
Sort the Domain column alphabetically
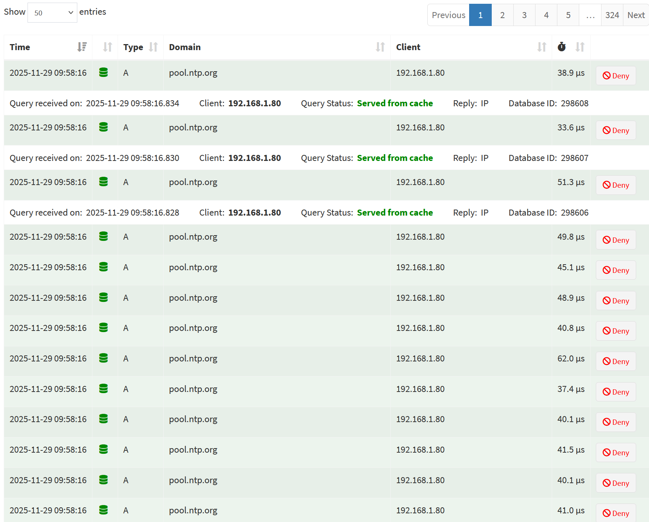(x=381, y=47)
